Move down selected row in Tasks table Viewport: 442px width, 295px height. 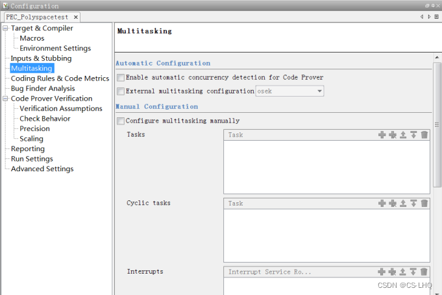(x=413, y=135)
